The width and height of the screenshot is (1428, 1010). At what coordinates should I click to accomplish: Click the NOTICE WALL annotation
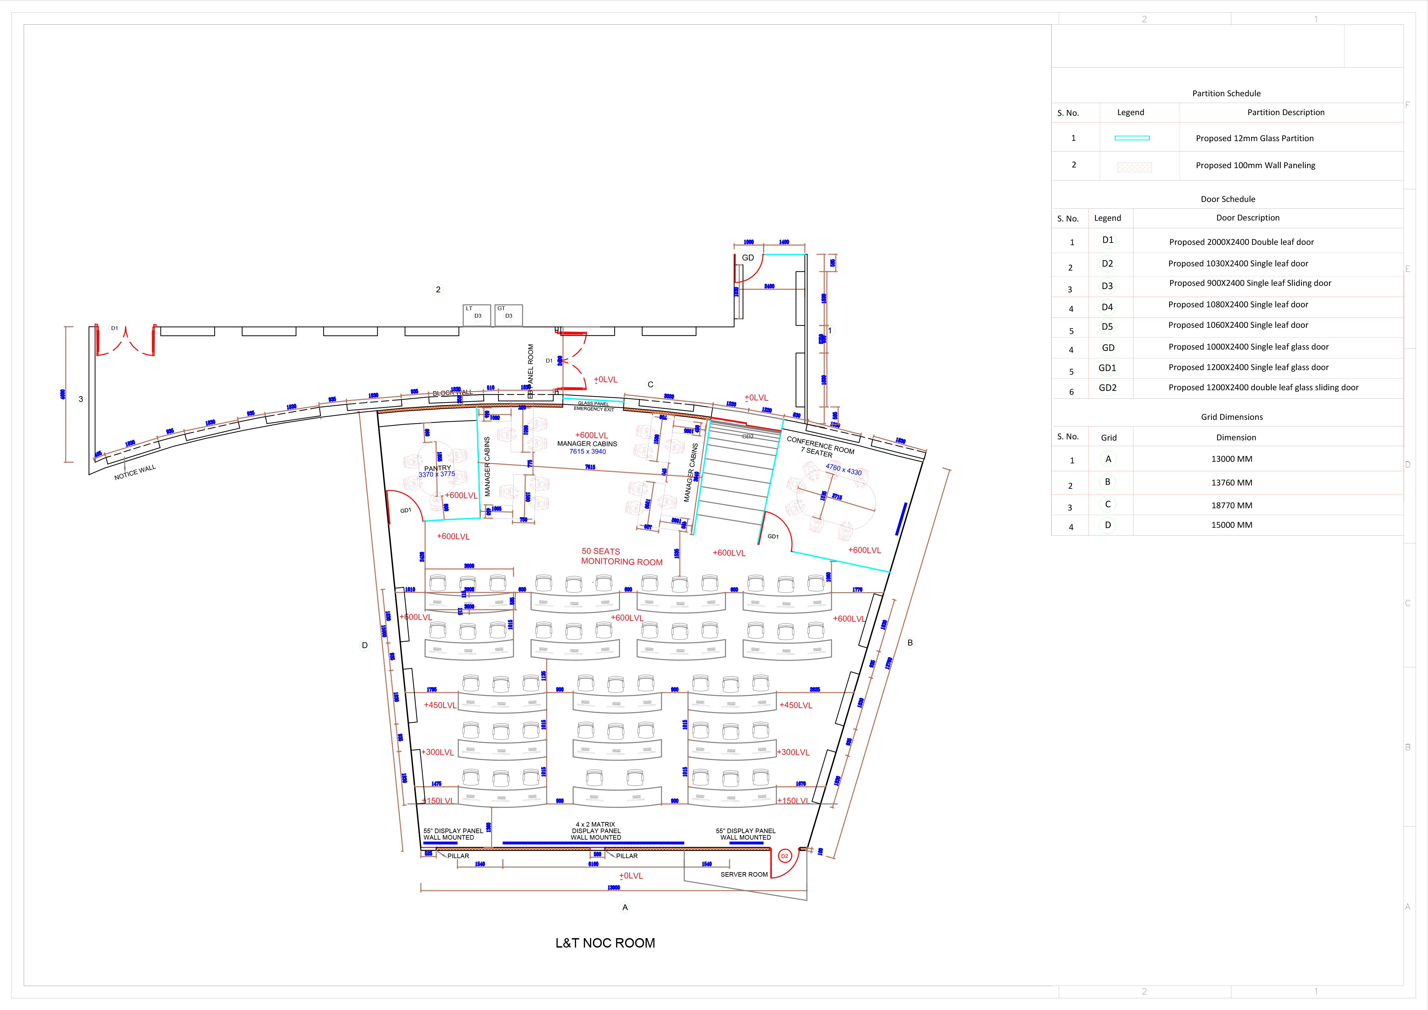click(x=135, y=472)
